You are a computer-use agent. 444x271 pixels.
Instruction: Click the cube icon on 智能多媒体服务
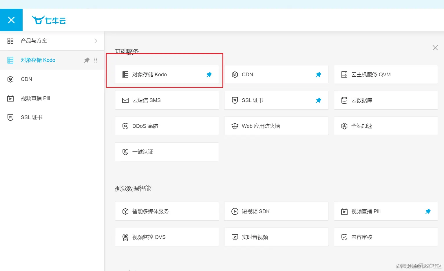(125, 211)
